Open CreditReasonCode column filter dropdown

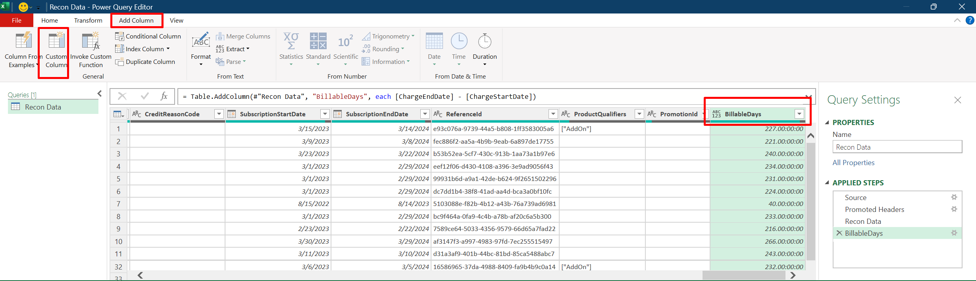(219, 114)
